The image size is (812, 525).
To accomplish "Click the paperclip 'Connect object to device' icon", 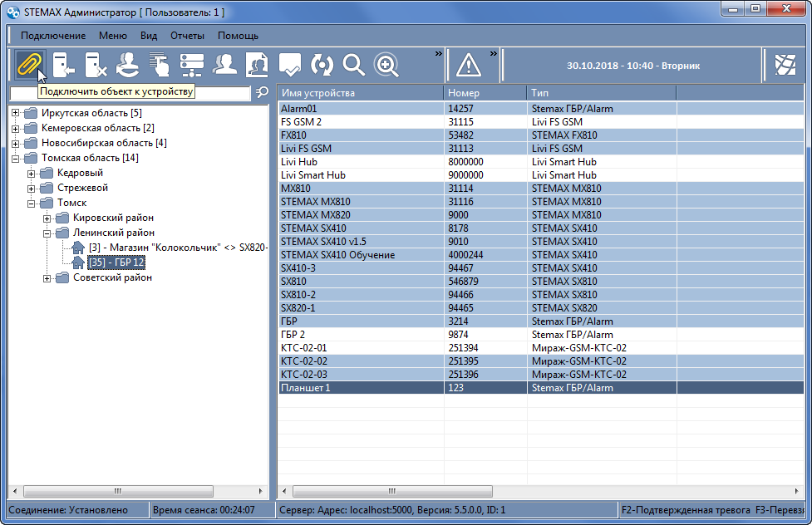I will [29, 66].
